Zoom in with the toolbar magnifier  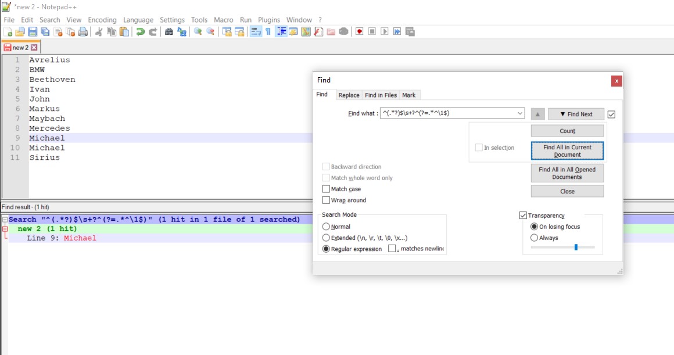198,32
